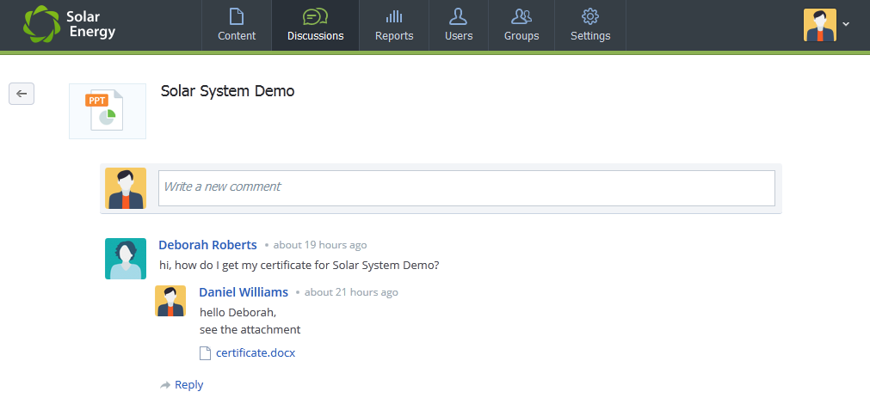The height and width of the screenshot is (404, 870).
Task: Open the Groups section icon
Action: pos(521,16)
